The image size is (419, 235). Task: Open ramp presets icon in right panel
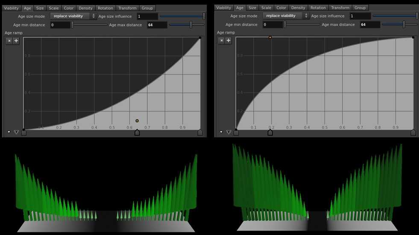[x=229, y=132]
